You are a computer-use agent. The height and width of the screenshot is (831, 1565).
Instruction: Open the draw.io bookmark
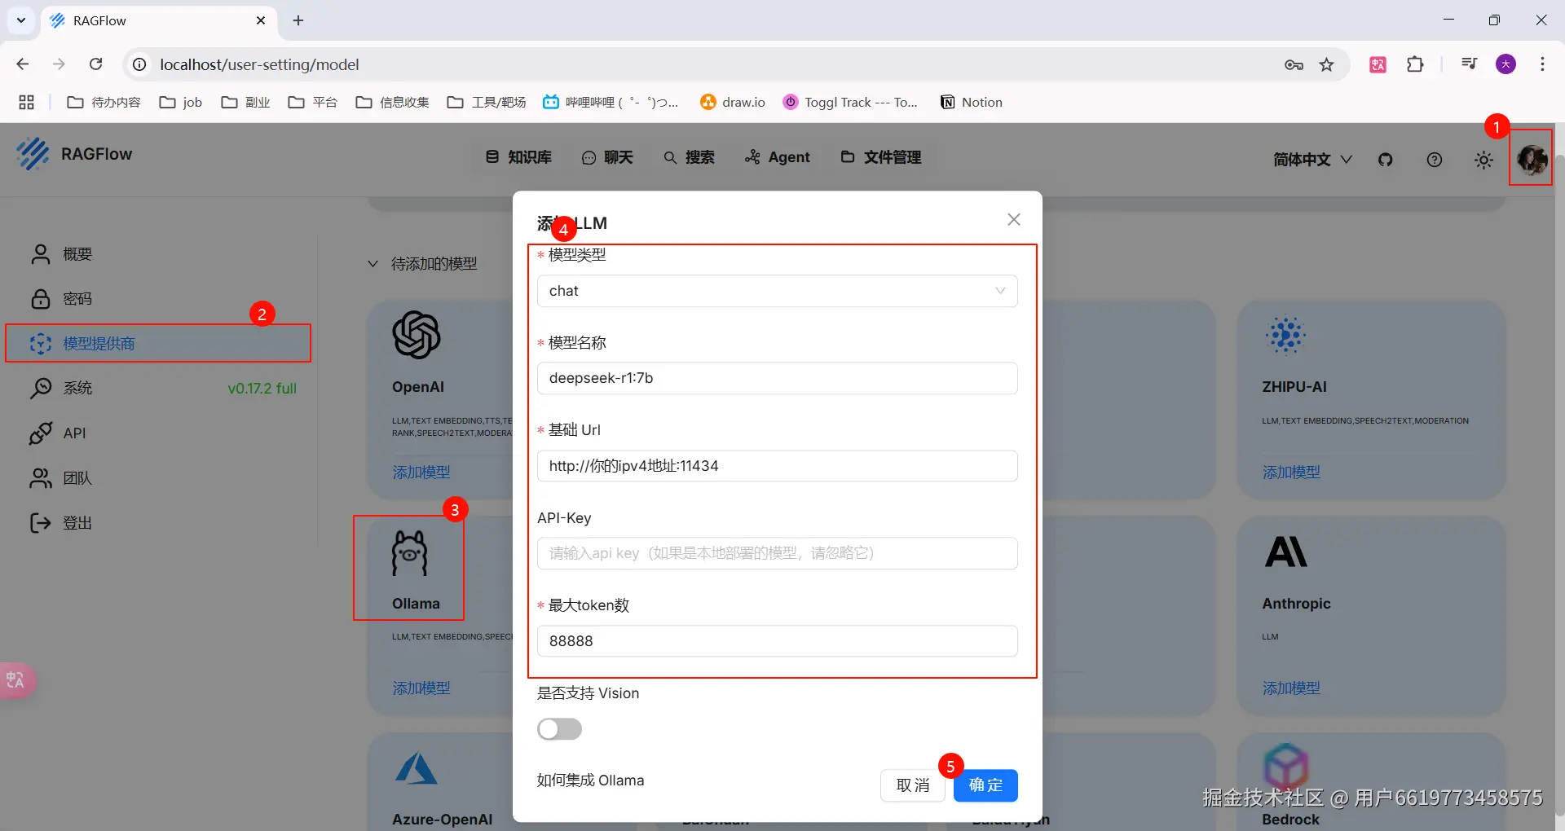coord(733,102)
